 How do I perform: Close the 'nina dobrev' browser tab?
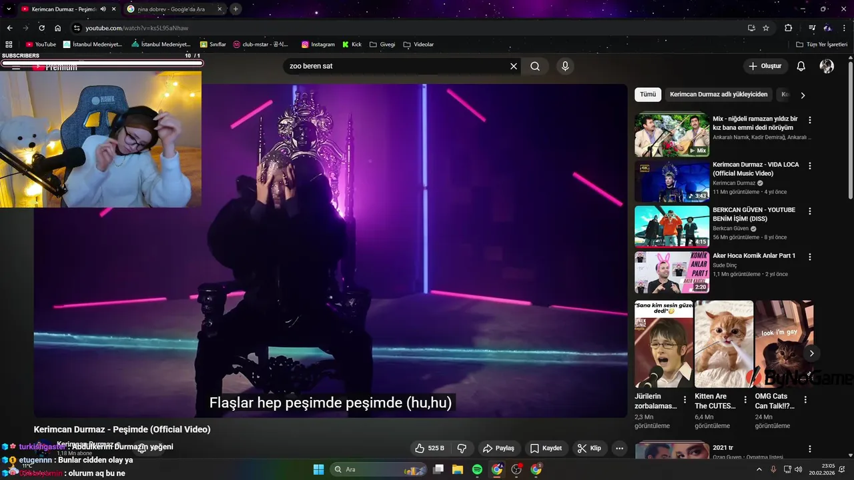[220, 9]
